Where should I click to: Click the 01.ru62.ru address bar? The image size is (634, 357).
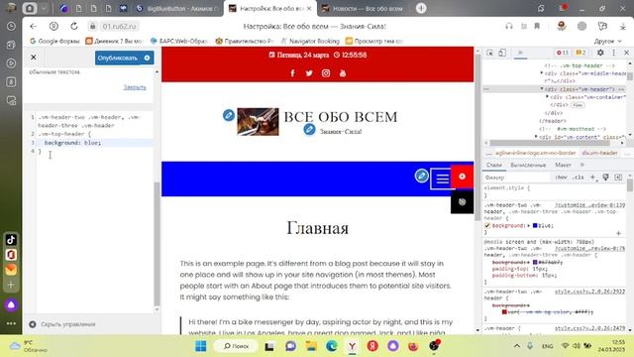coord(119,27)
